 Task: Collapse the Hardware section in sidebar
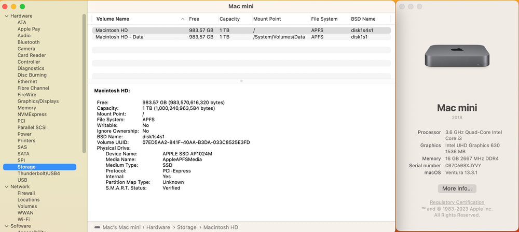6,16
